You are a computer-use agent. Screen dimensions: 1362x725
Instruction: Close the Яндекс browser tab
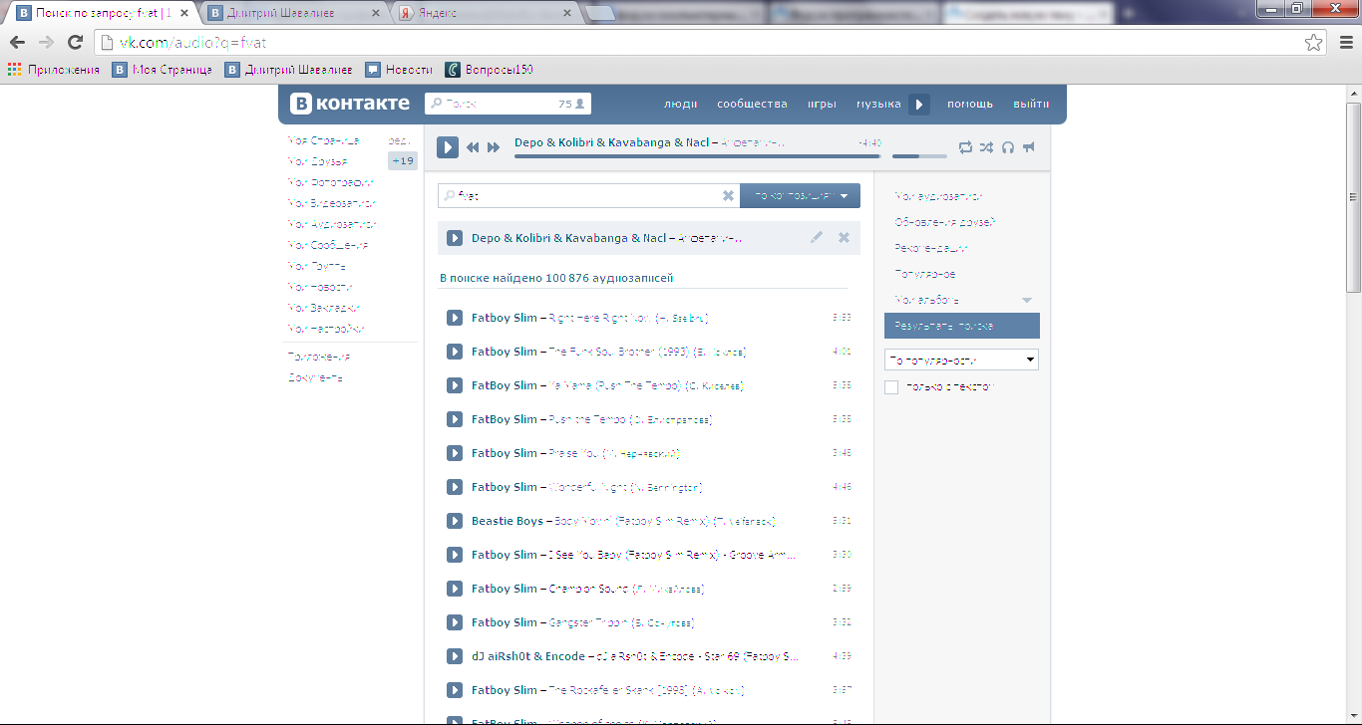567,14
